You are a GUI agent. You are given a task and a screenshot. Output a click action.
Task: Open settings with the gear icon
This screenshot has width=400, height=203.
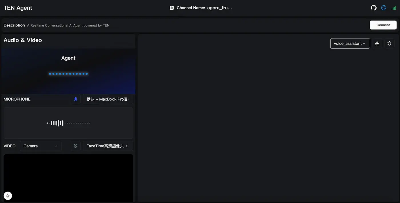point(389,43)
